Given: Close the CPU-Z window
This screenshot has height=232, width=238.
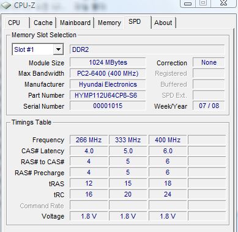Looking at the screenshot, I should pos(224,3).
